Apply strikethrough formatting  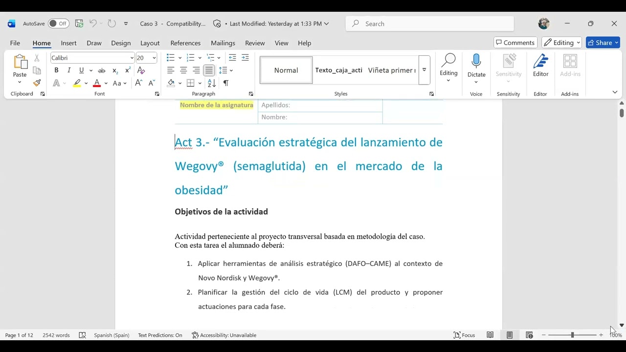point(102,70)
